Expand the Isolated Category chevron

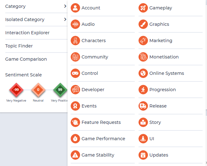tap(65, 19)
